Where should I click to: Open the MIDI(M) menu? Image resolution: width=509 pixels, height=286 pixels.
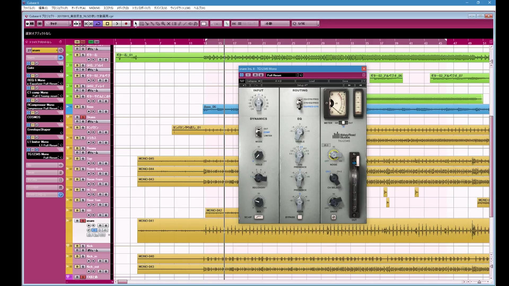pyautogui.click(x=94, y=8)
